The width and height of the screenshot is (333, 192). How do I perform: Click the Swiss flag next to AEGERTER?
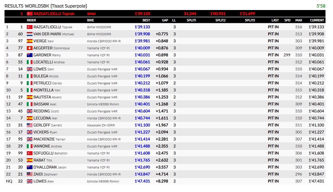tap(30, 48)
